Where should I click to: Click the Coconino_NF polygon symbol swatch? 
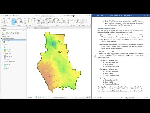click(x=4, y=42)
